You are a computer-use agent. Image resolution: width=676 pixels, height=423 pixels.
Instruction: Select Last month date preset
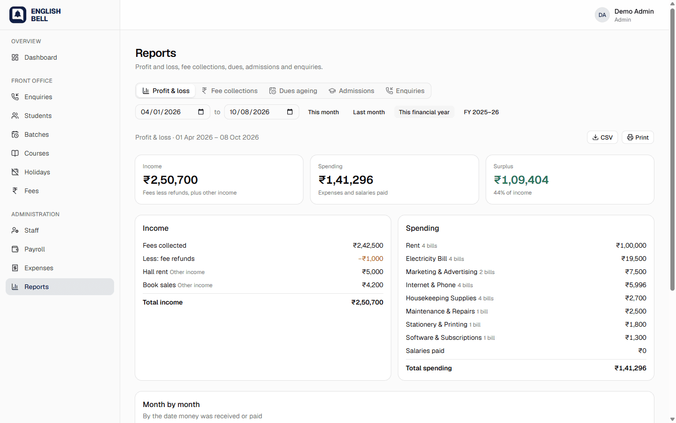369,112
